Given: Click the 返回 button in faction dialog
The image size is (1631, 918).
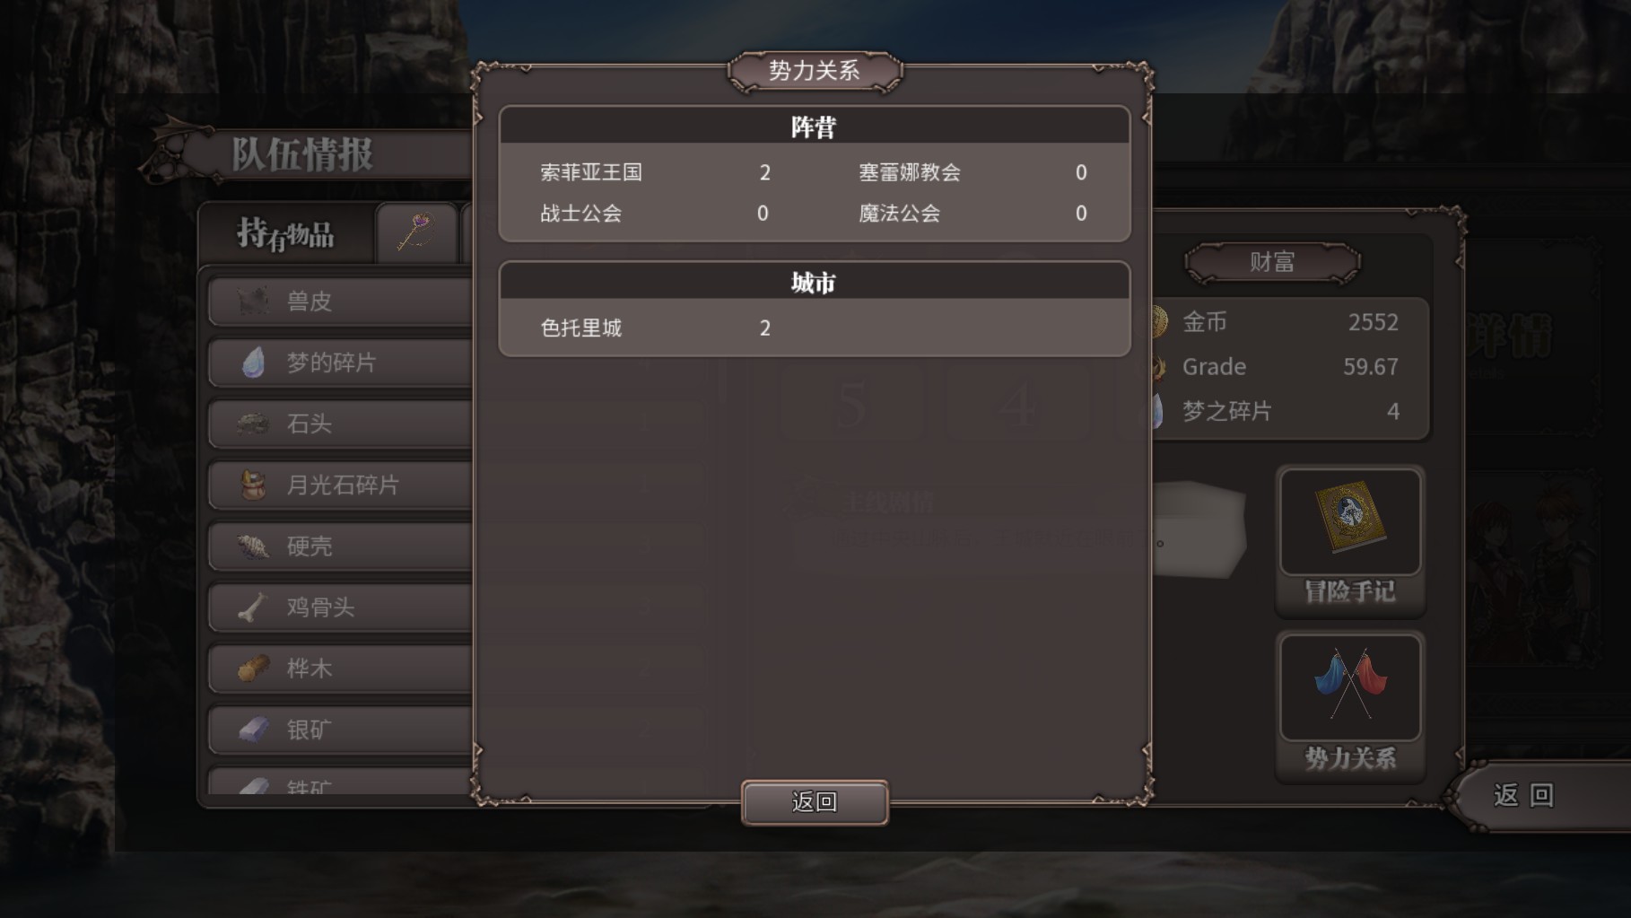Looking at the screenshot, I should tap(815, 802).
